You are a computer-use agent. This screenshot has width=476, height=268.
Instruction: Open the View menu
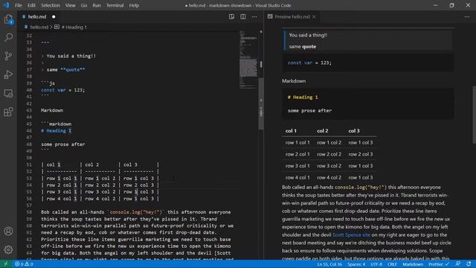click(x=71, y=5)
